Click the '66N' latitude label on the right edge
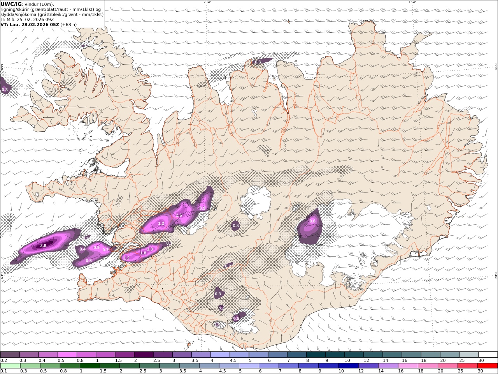The width and height of the screenshot is (498, 374). pos(496,67)
